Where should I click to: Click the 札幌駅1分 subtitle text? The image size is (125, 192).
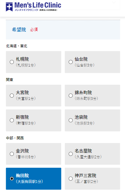click(26, 65)
